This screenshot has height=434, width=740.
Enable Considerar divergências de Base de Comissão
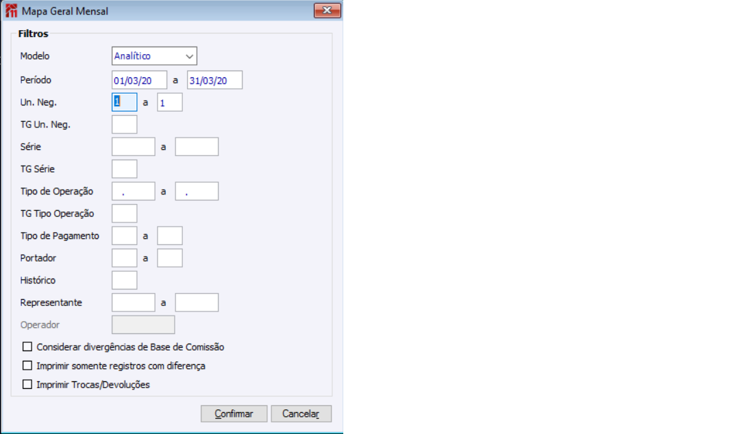(x=27, y=347)
